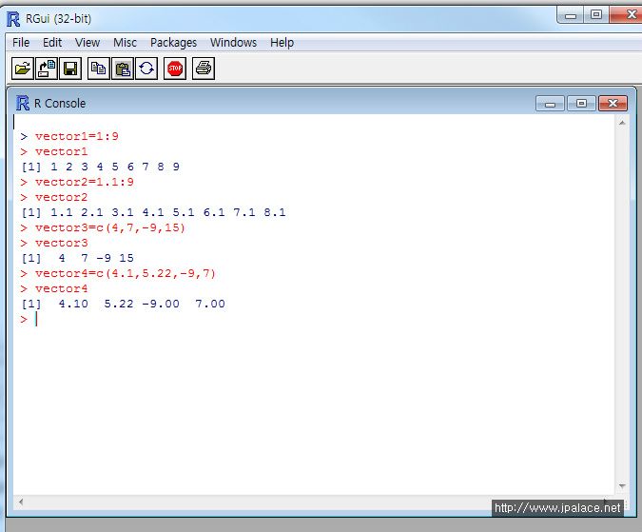Click the command line reading only 'vector4'
The width and height of the screenshot is (642, 532).
[62, 288]
